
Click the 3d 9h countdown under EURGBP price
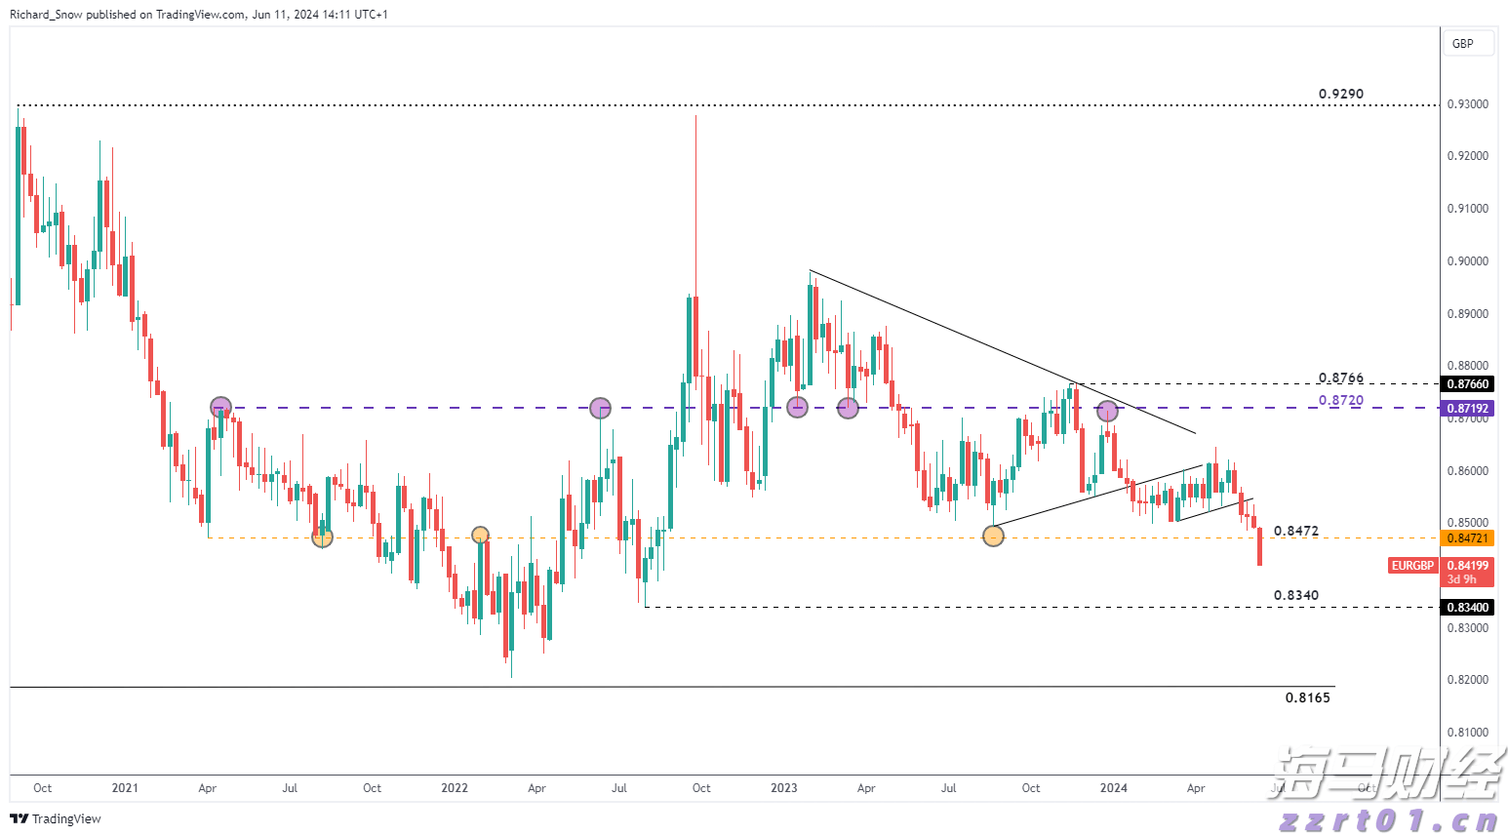pos(1462,579)
